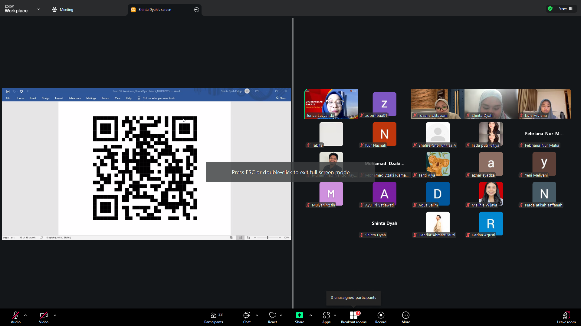Open the React emoji menu
Image resolution: width=581 pixels, height=326 pixels.
(x=272, y=318)
